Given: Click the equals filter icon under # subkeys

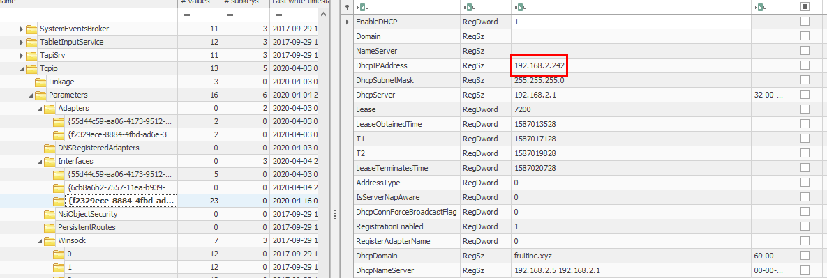Looking at the screenshot, I should click(x=230, y=15).
